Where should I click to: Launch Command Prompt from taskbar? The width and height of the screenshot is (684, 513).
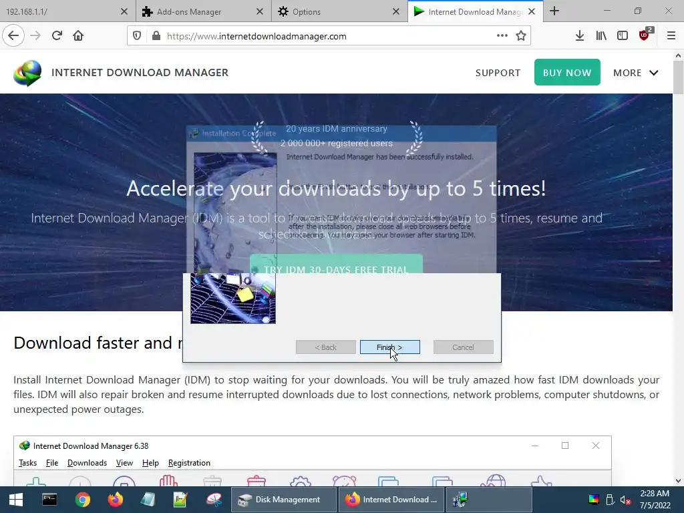49,500
